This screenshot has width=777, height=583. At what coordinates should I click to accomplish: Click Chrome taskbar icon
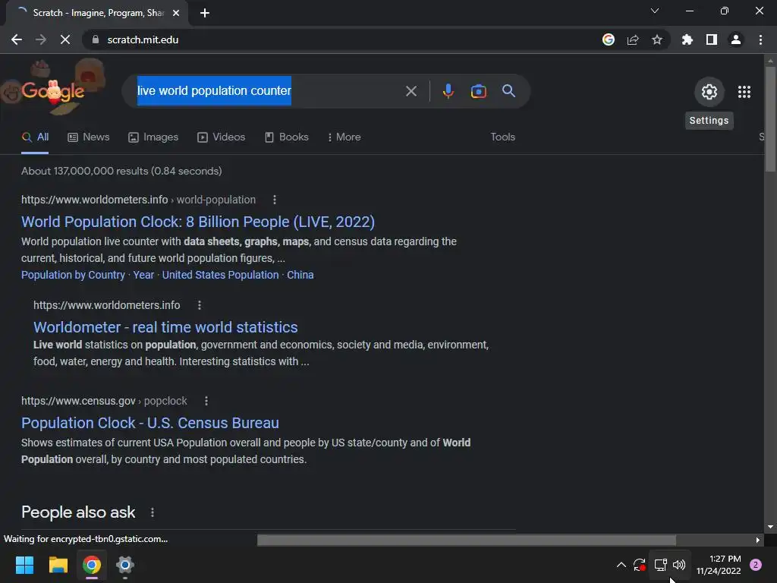tap(92, 565)
